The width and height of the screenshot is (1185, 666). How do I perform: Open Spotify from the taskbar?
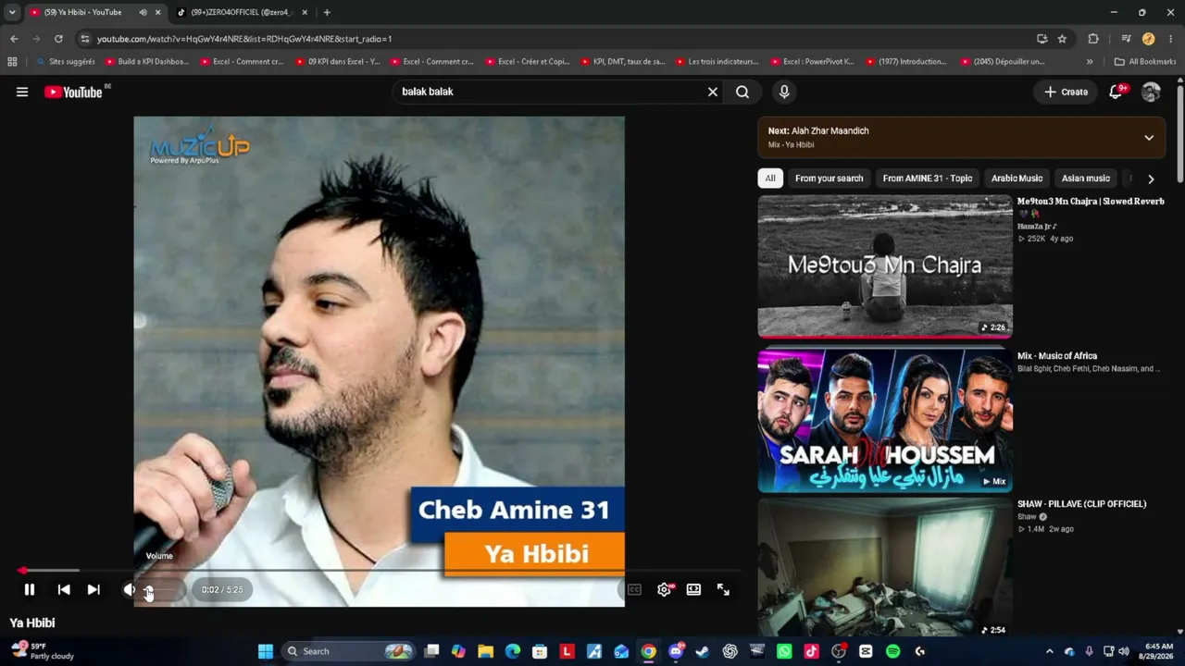[x=892, y=651]
